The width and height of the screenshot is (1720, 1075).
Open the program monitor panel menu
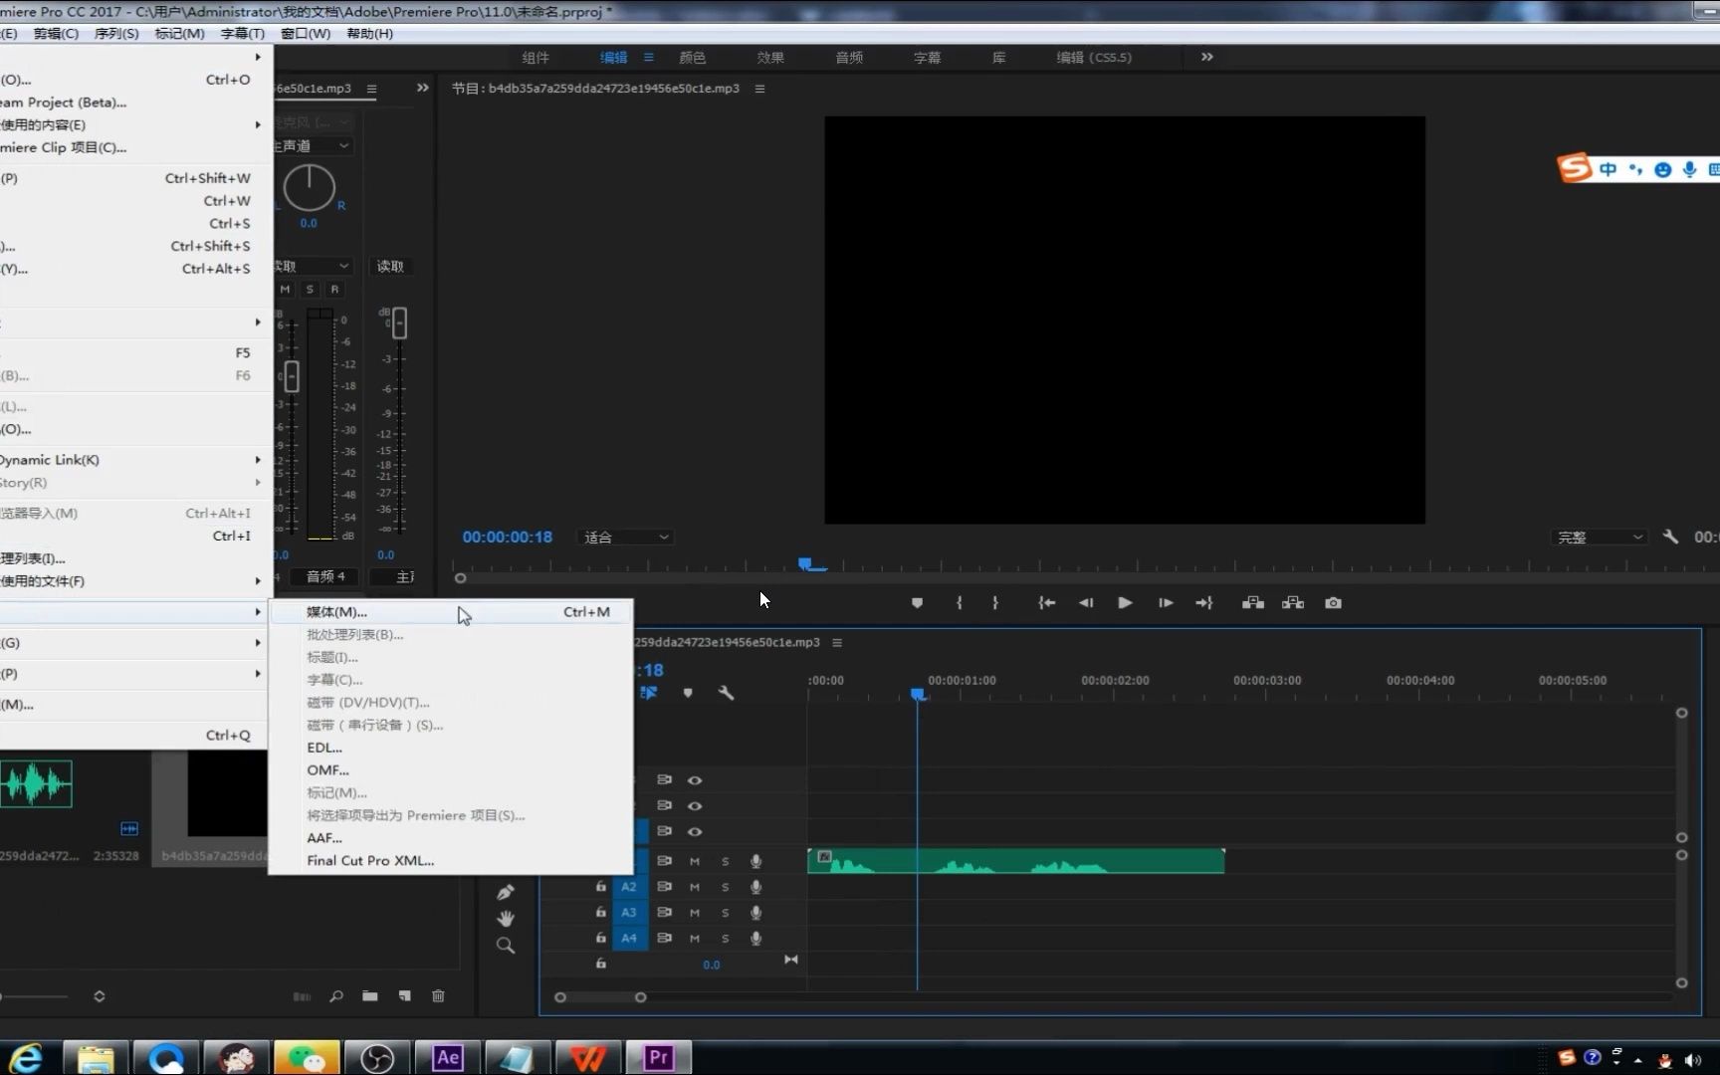(759, 89)
